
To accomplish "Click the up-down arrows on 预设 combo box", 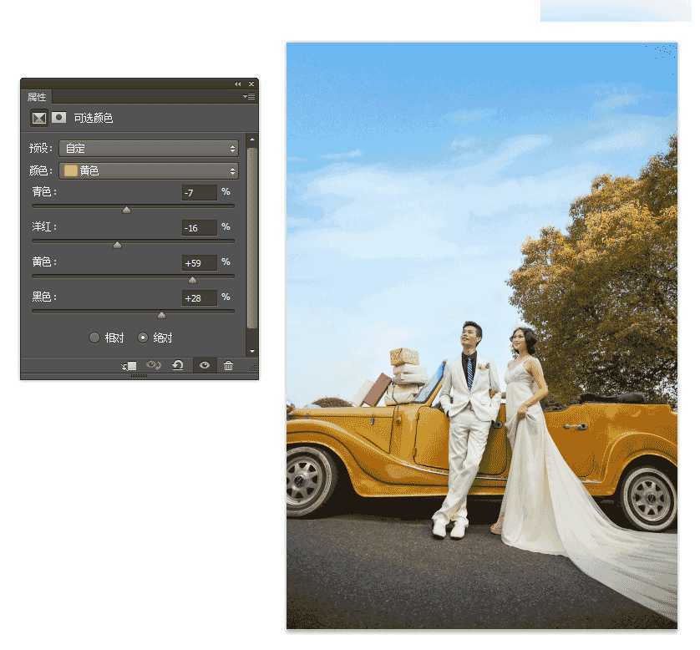I will pyautogui.click(x=232, y=148).
